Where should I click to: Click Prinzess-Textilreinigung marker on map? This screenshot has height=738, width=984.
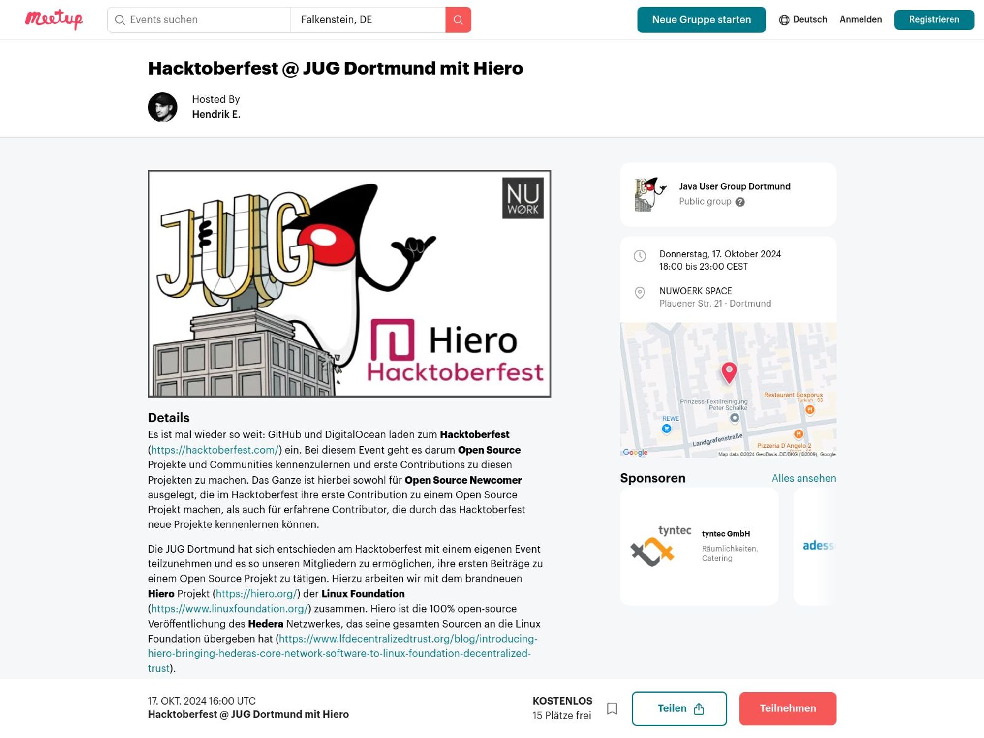pyautogui.click(x=735, y=418)
